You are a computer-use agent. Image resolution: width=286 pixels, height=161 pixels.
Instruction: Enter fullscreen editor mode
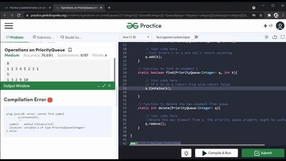pos(282,37)
